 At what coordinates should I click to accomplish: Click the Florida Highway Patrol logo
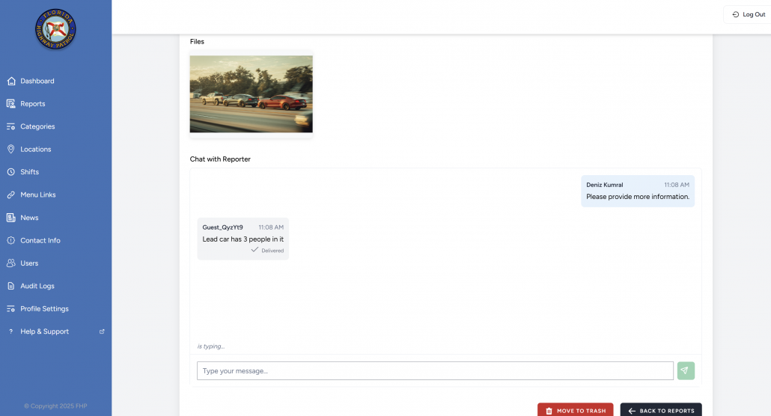coord(55,31)
